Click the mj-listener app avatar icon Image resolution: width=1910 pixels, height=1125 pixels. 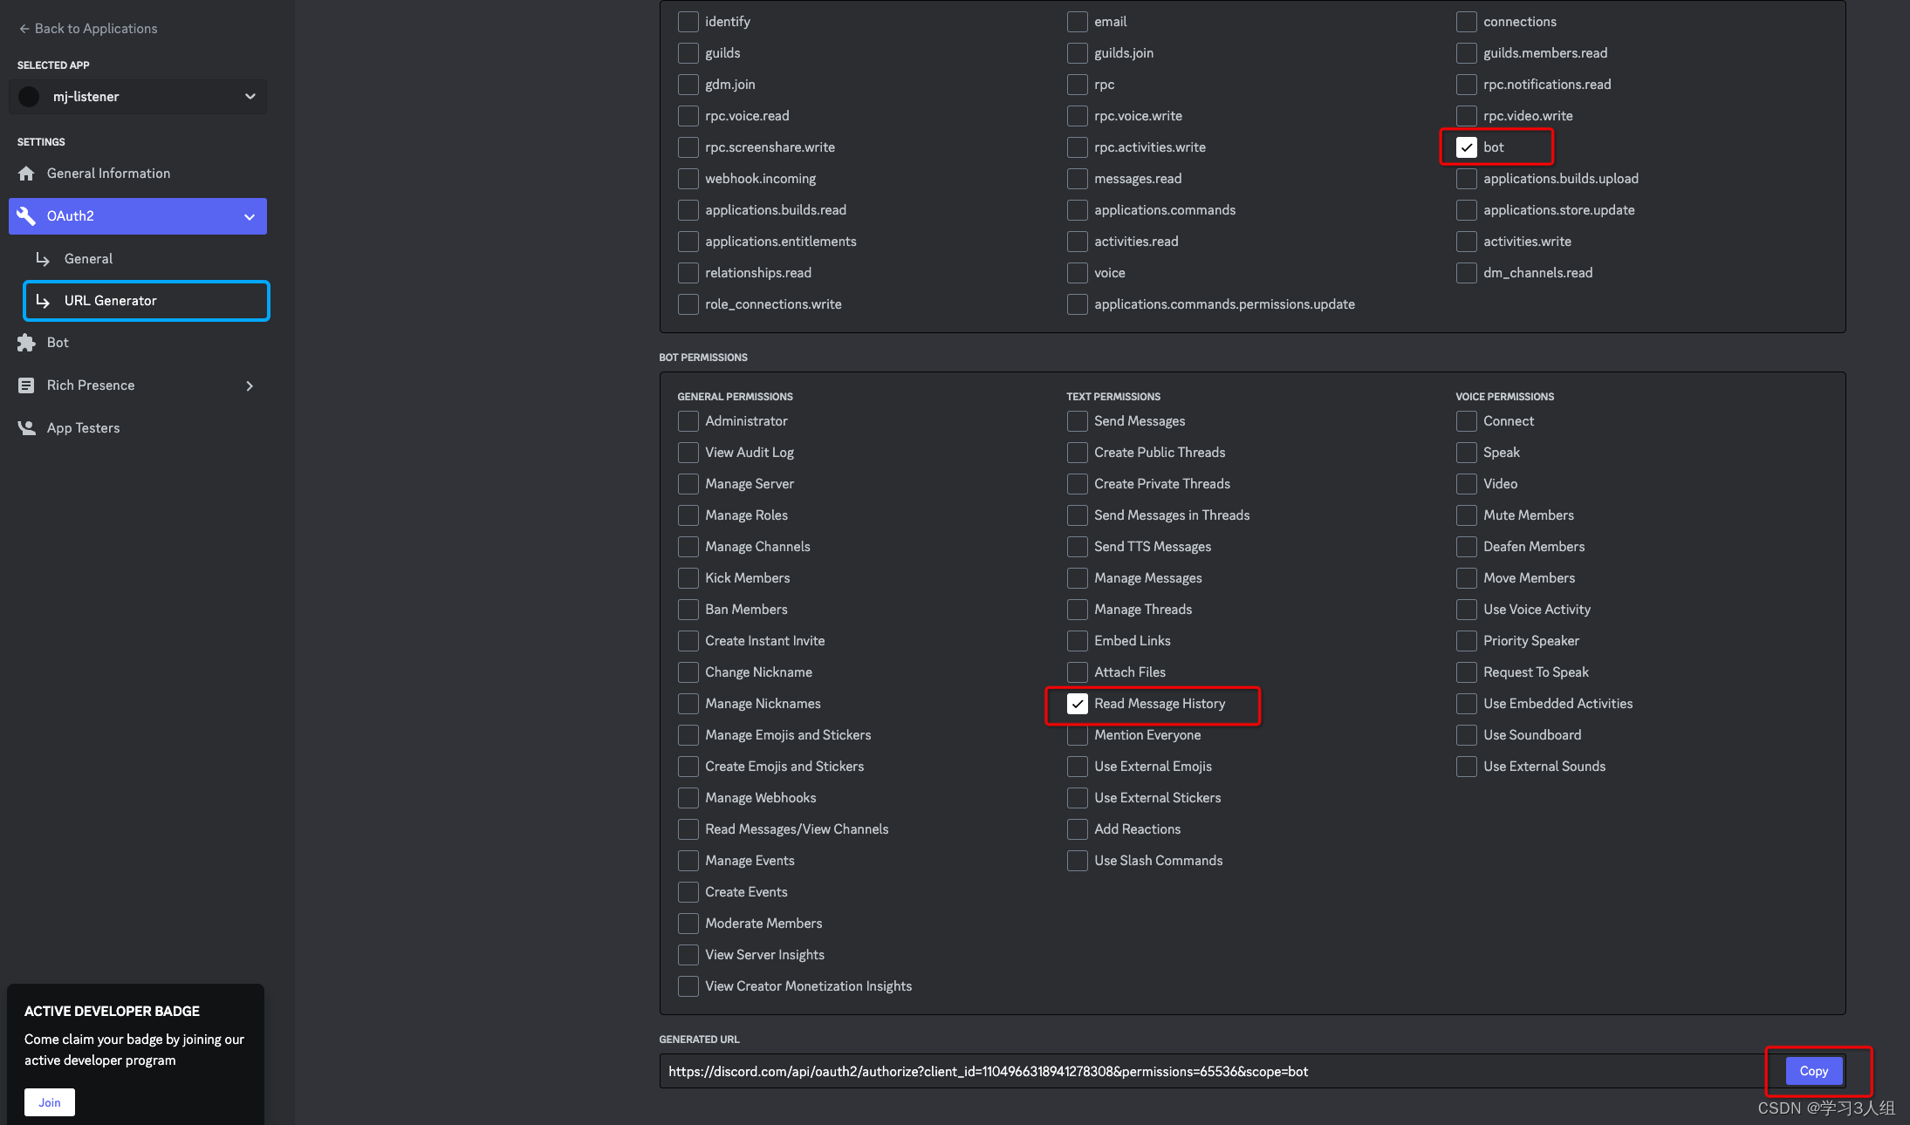(29, 97)
